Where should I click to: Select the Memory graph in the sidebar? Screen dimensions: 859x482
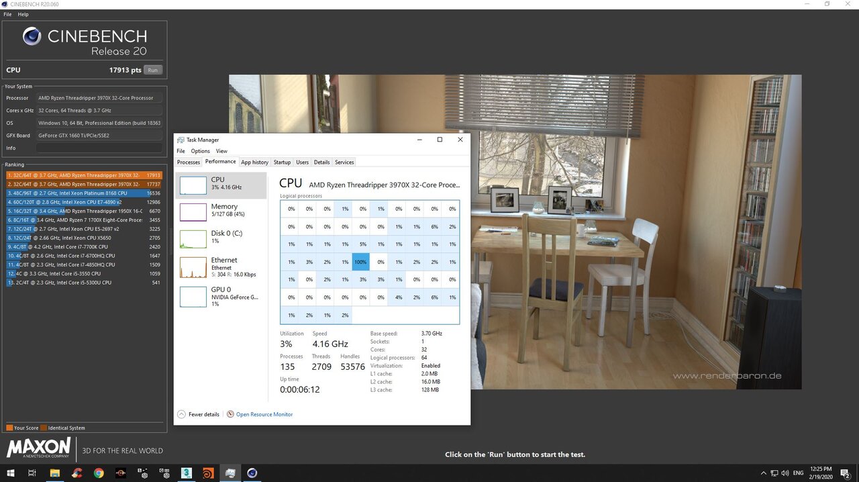tap(221, 212)
